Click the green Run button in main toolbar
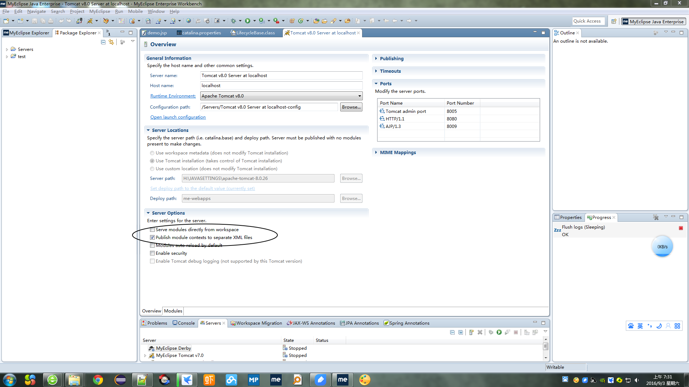This screenshot has width=689, height=387. [248, 21]
